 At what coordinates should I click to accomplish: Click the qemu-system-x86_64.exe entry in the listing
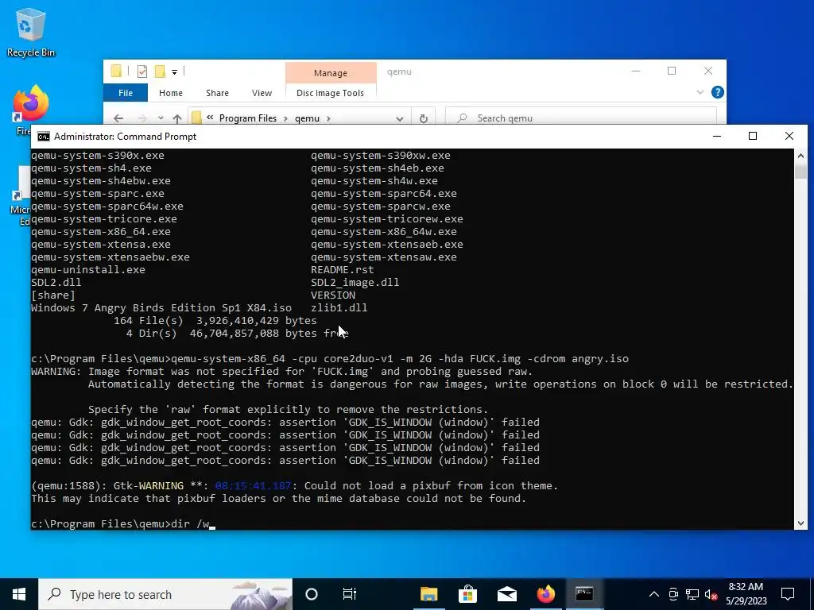pos(101,232)
